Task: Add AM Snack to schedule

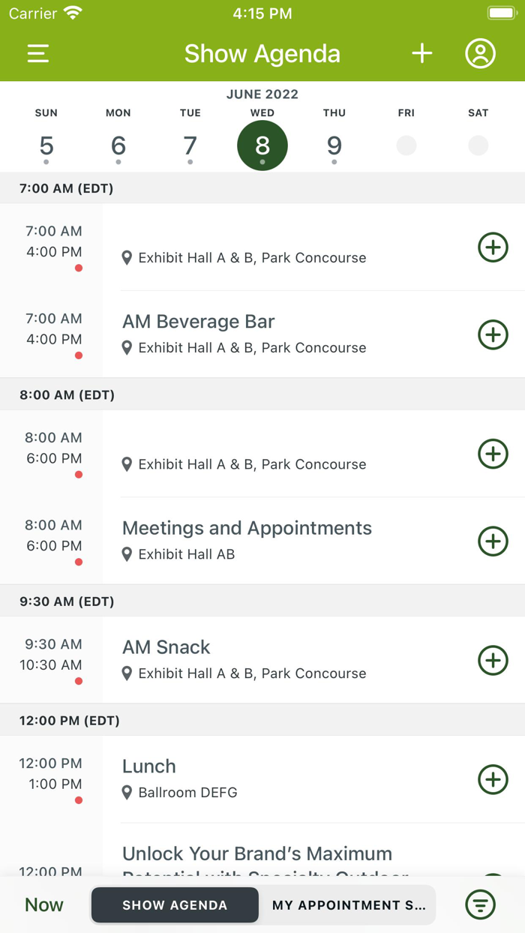Action: coord(493,660)
